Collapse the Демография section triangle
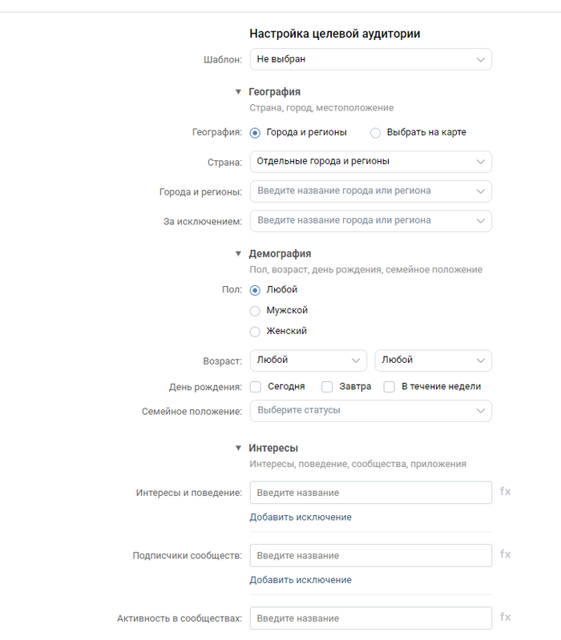 click(238, 254)
